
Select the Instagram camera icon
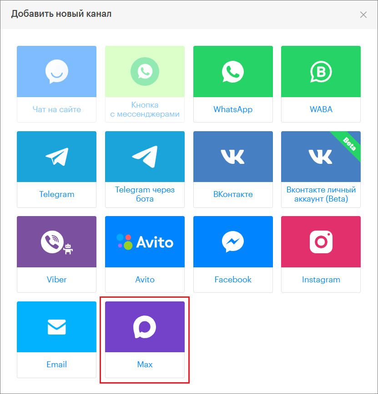321,242
